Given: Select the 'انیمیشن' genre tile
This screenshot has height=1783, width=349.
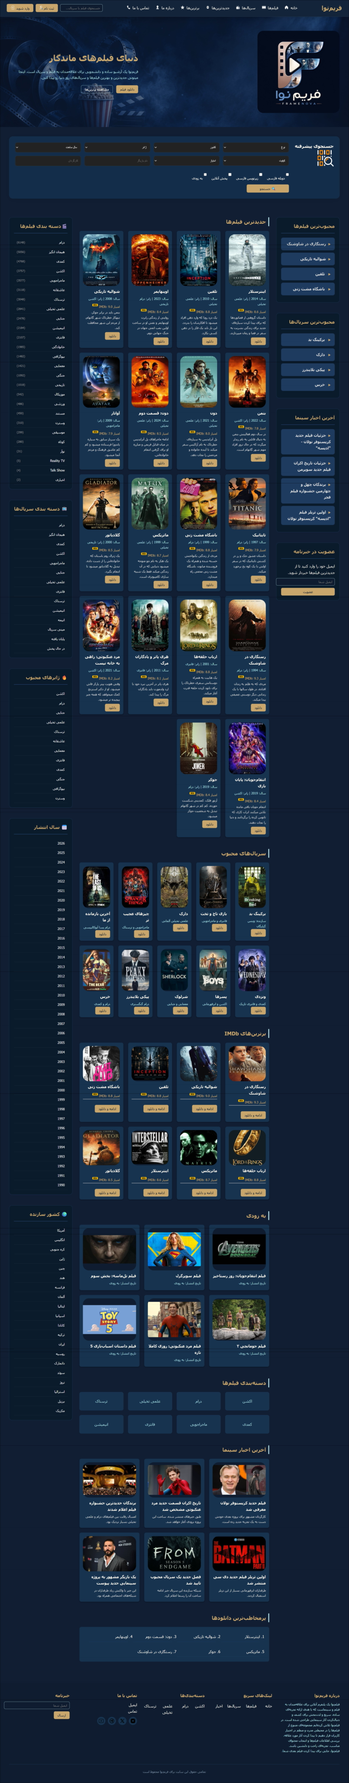Looking at the screenshot, I should (101, 1424).
